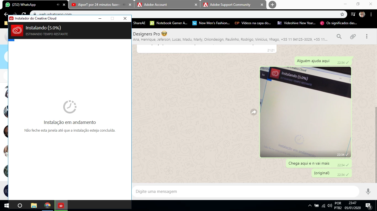Image resolution: width=377 pixels, height=211 pixels.
Task: Open File Explorer from taskbar
Action: pos(34,206)
